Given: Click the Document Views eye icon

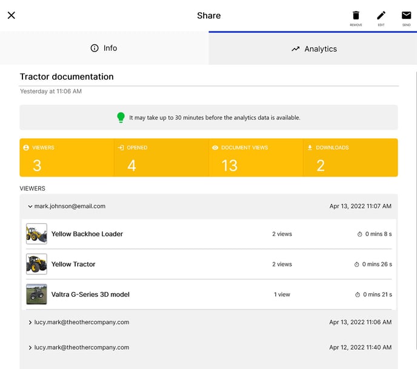Looking at the screenshot, I should (x=215, y=147).
